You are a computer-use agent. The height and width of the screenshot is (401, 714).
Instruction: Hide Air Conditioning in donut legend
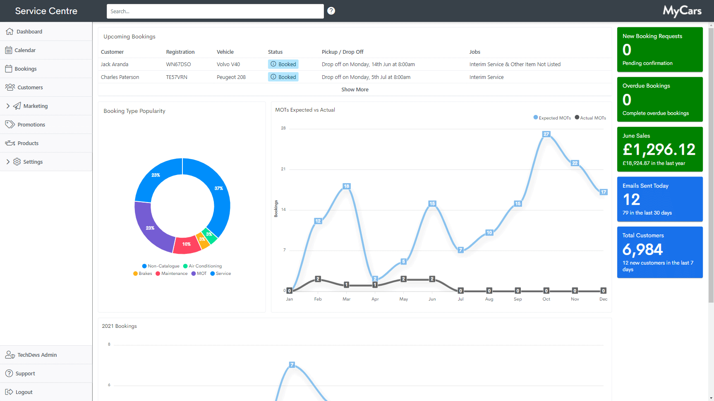(x=202, y=266)
